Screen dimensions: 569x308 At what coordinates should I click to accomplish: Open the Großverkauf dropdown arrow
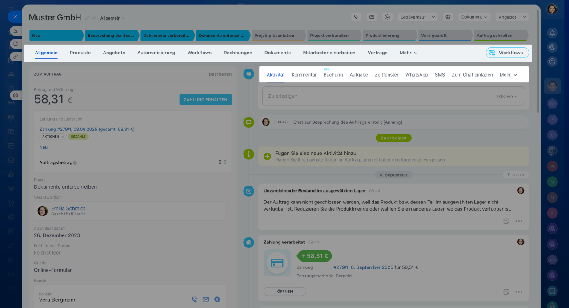pos(433,17)
